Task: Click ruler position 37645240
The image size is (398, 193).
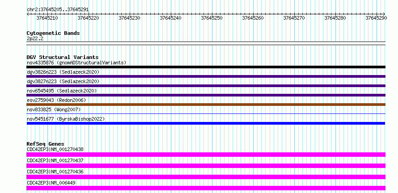Action: (170, 18)
